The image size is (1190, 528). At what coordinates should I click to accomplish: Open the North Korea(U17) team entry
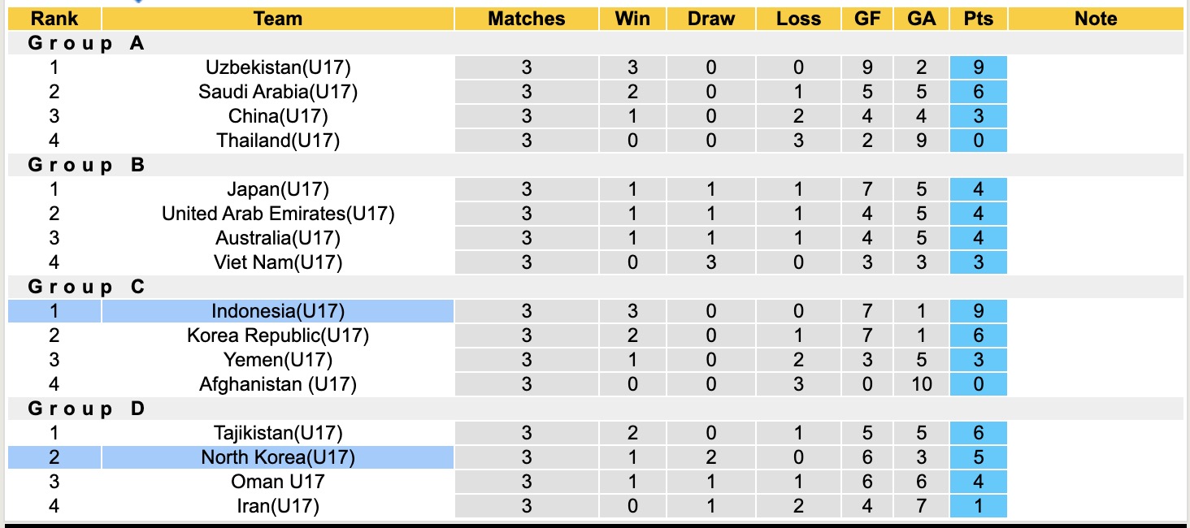pyautogui.click(x=278, y=457)
